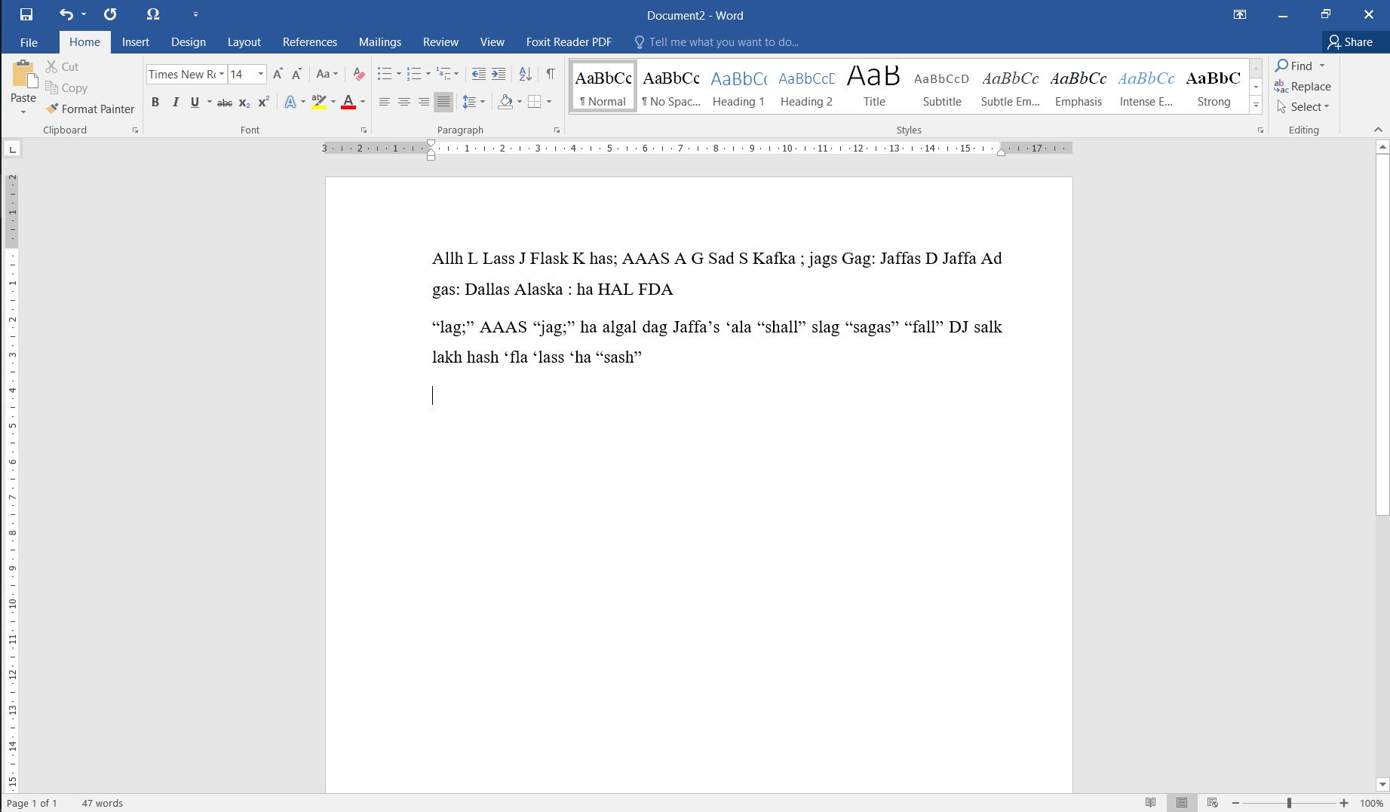The image size is (1390, 812).
Task: Toggle Bold formatting
Action: tap(155, 102)
